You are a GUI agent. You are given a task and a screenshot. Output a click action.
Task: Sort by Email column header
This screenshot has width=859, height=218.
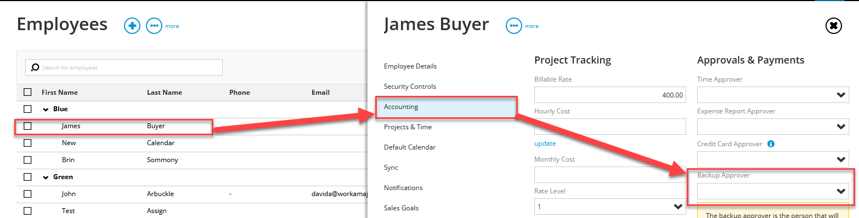pos(320,93)
